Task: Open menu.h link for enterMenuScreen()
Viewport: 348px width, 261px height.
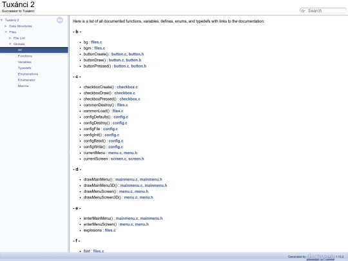Action: [142, 224]
